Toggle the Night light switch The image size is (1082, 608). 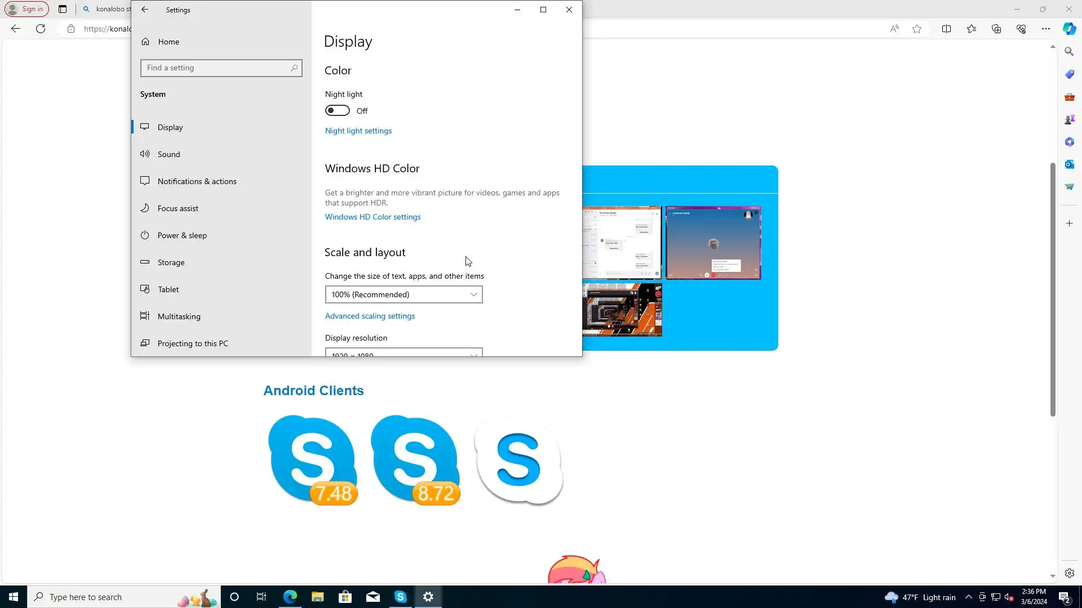pos(337,111)
